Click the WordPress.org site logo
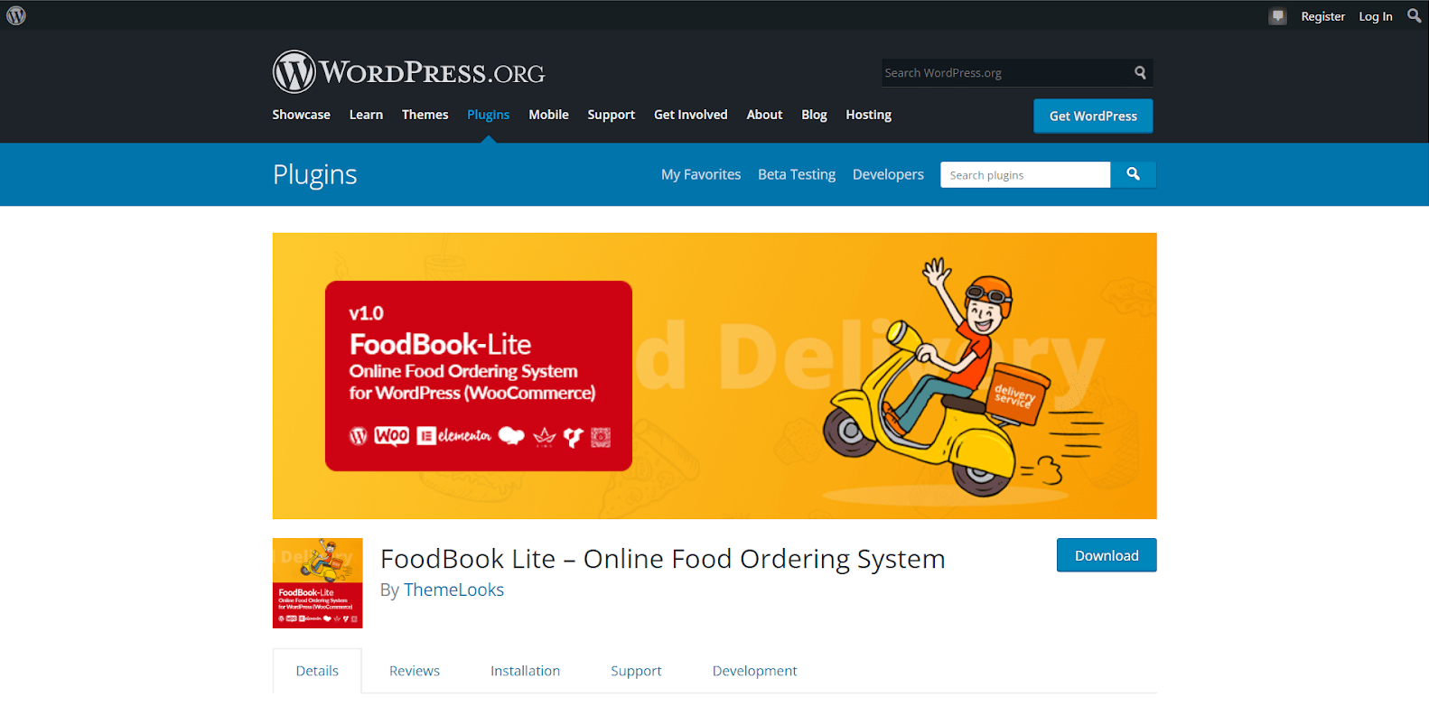1429x706 pixels. 409,71
